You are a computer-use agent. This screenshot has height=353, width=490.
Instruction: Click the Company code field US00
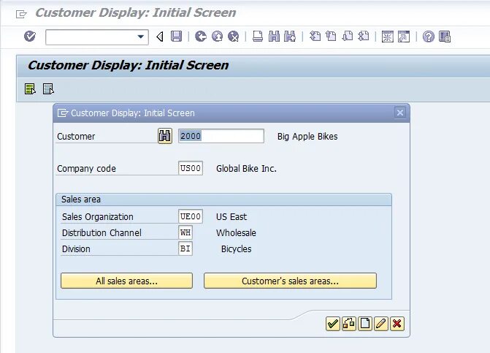click(191, 168)
